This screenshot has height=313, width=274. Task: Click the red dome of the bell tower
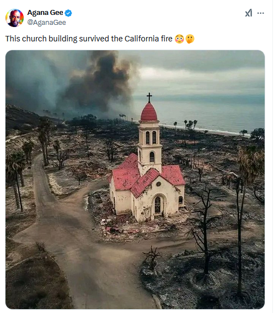click(x=149, y=112)
